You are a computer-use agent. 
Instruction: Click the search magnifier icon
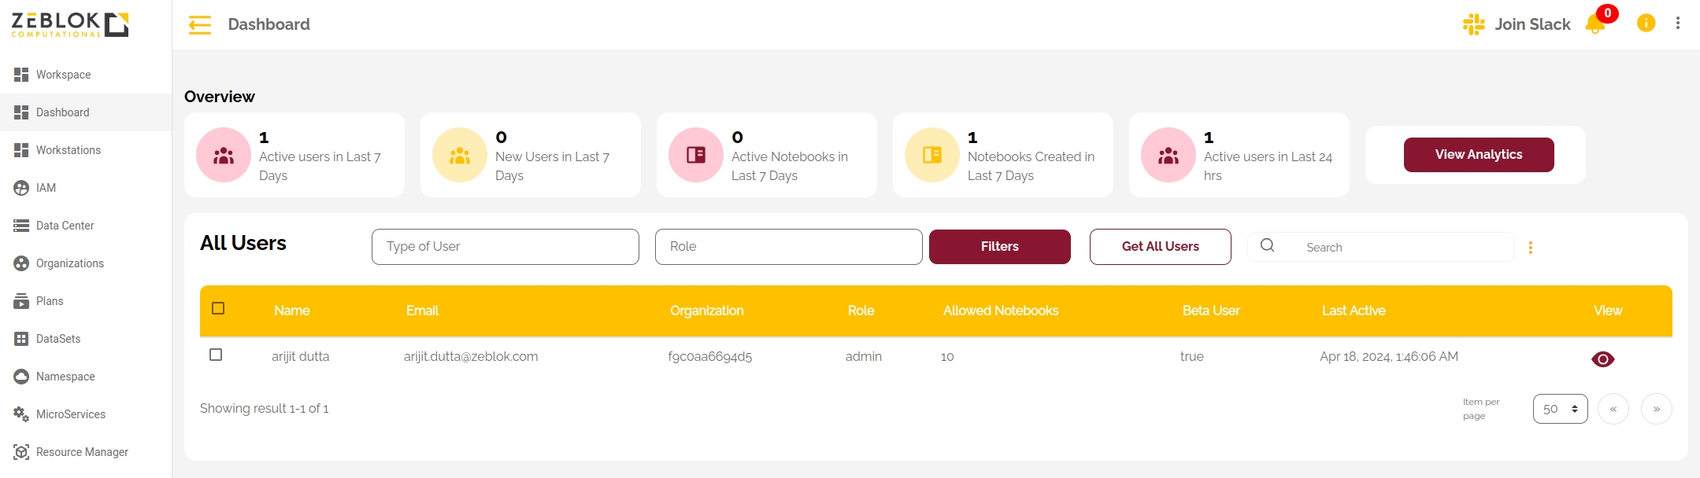1267,246
